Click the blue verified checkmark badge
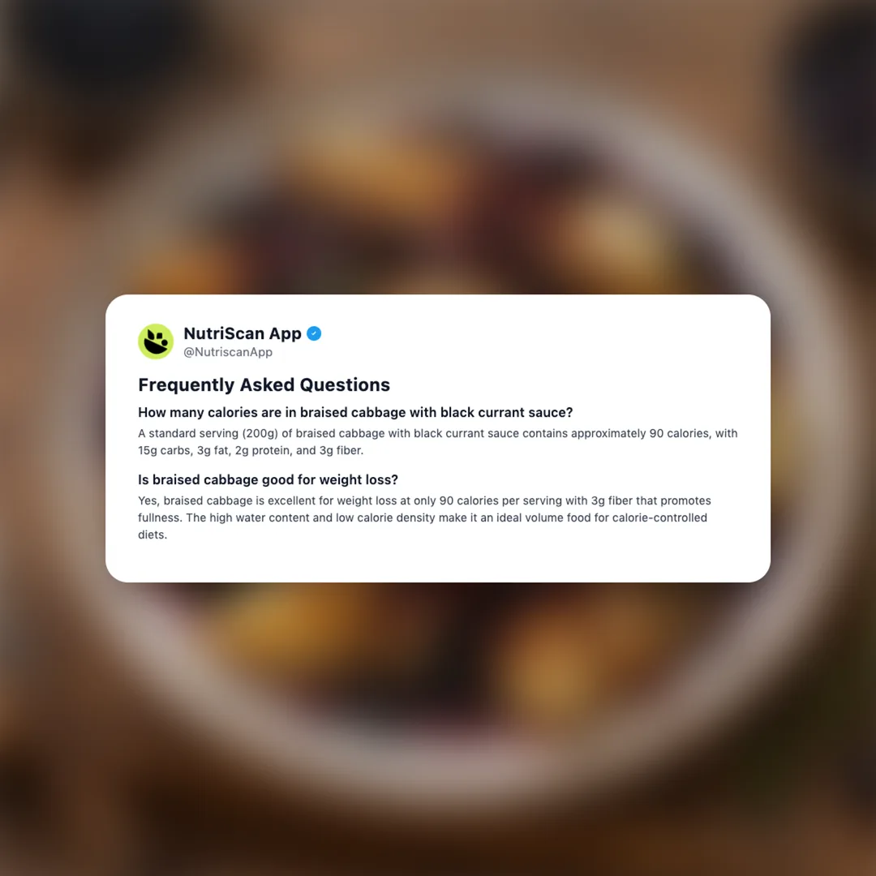 pyautogui.click(x=314, y=333)
